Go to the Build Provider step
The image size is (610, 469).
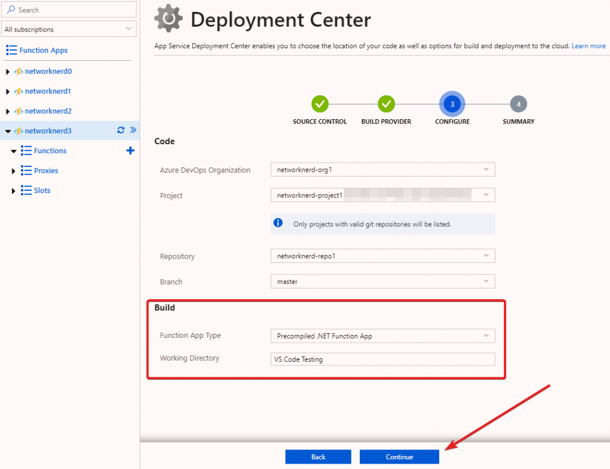click(386, 104)
